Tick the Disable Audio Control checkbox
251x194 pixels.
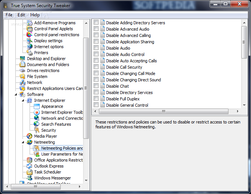(x=96, y=54)
